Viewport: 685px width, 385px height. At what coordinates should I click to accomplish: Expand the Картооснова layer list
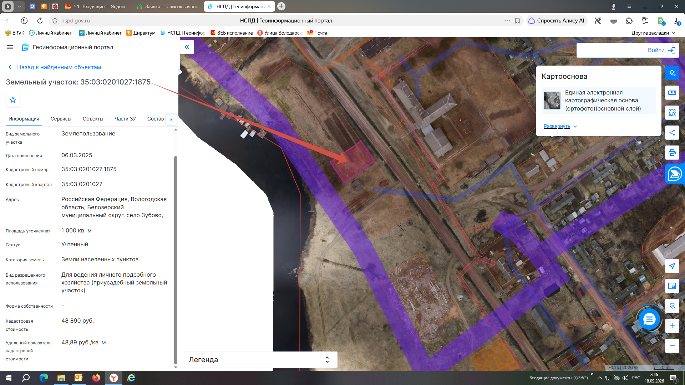point(560,126)
